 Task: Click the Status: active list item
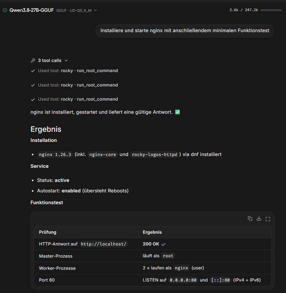[x=53, y=180]
